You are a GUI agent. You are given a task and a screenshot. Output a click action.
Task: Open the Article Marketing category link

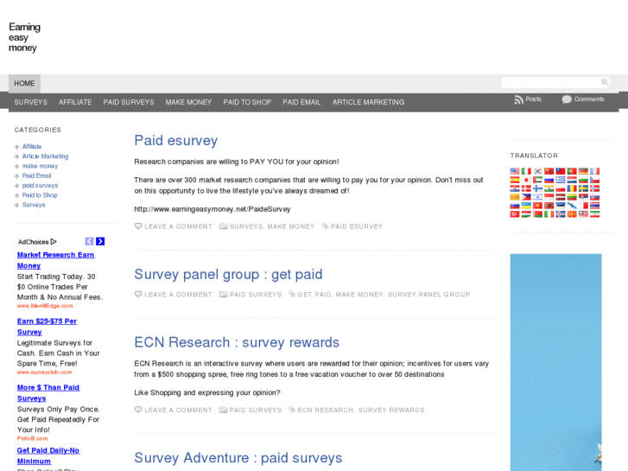tap(45, 156)
